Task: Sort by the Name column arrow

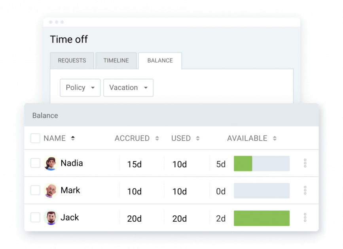Action: click(x=73, y=138)
